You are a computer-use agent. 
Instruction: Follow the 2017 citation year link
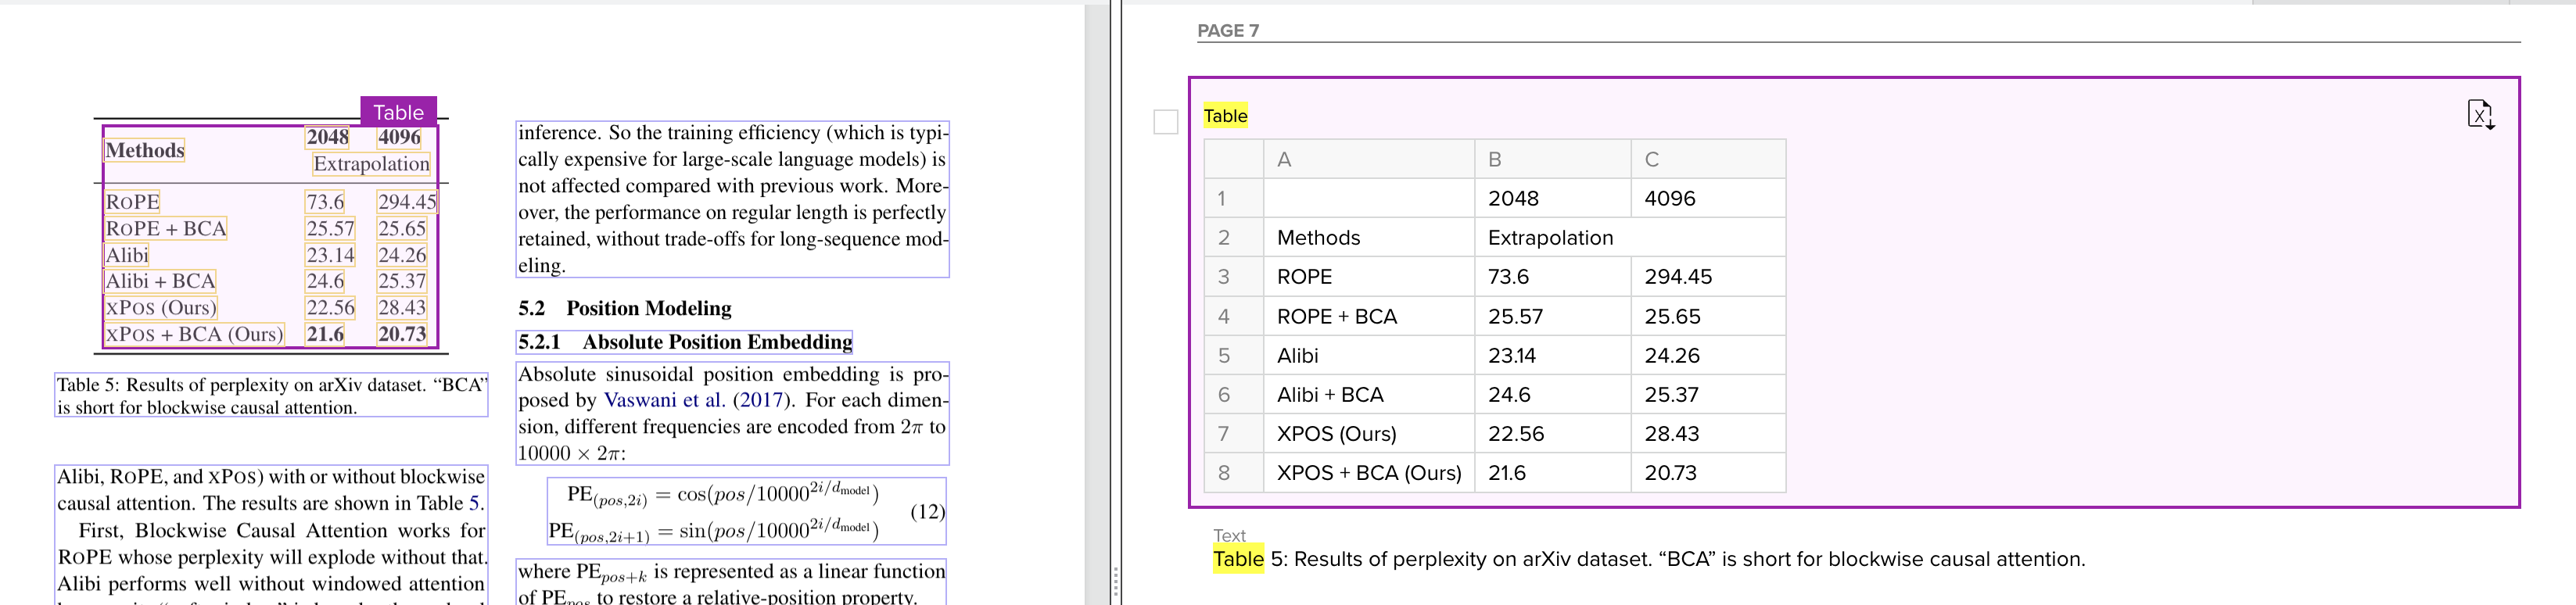tap(760, 400)
